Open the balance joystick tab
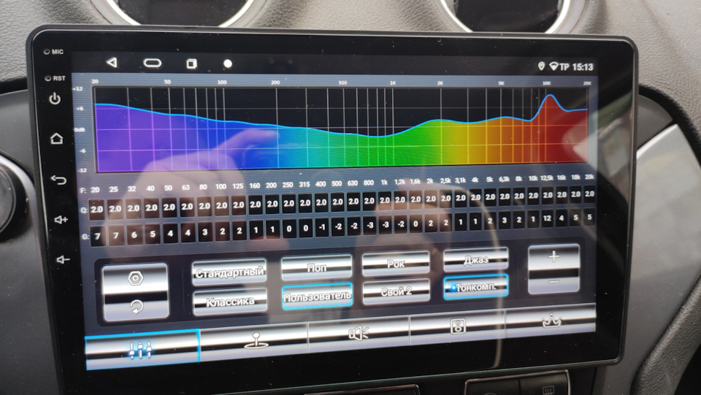The image size is (701, 395). tap(255, 342)
